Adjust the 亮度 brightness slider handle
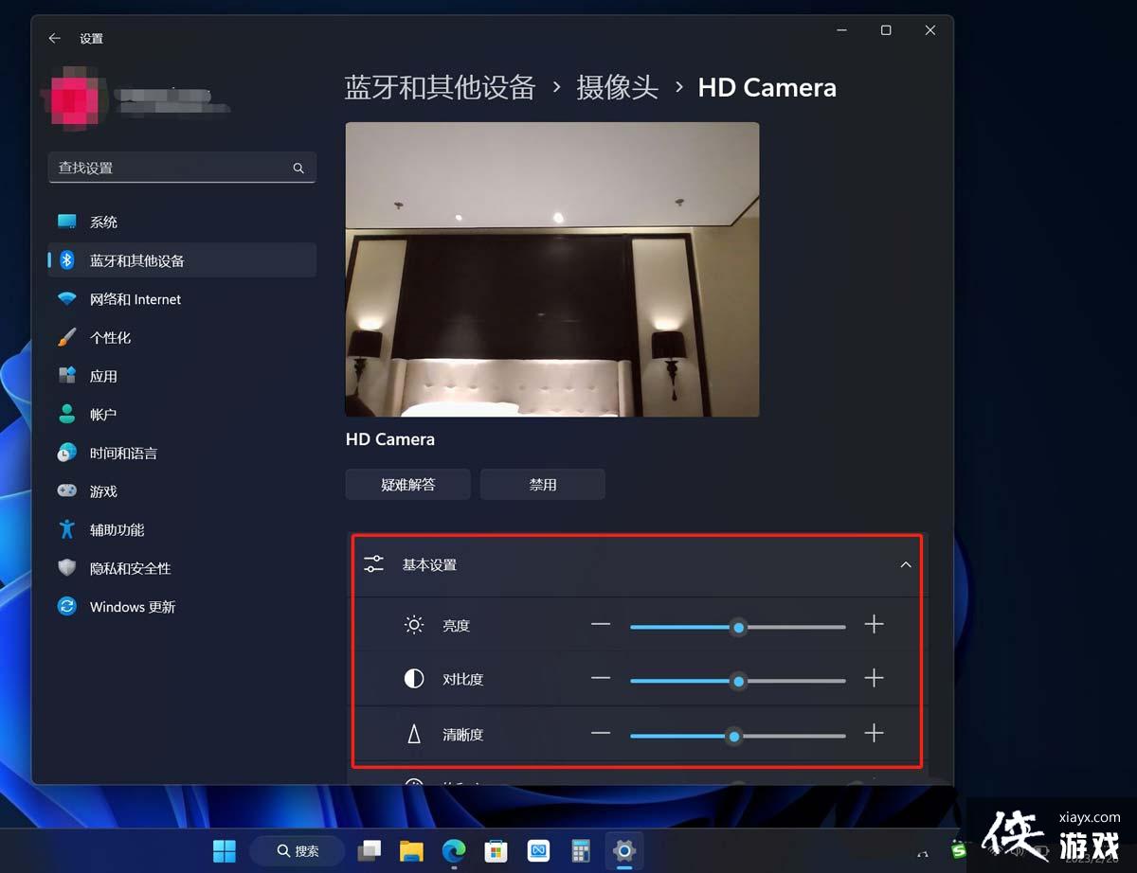 [x=738, y=627]
